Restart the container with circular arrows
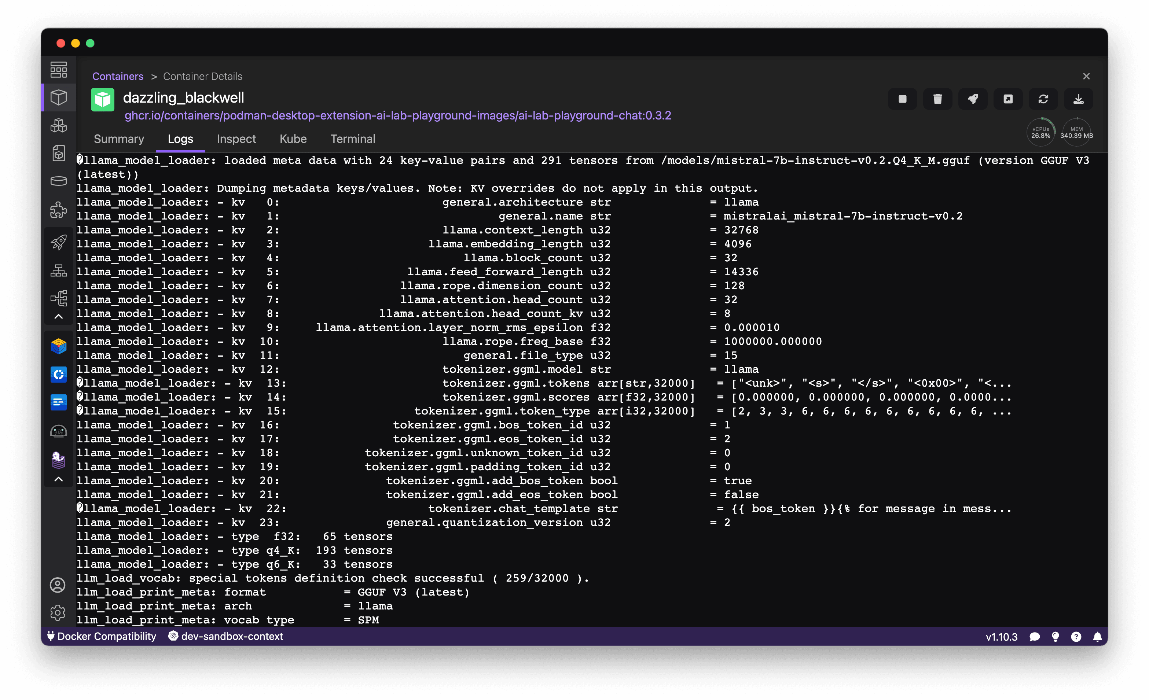The image size is (1149, 700). point(1043,99)
